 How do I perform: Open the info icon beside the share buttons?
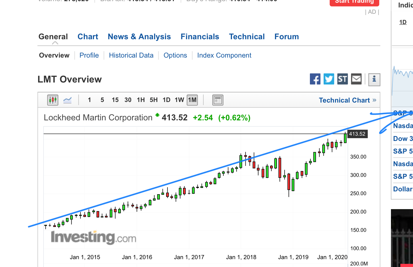point(374,79)
